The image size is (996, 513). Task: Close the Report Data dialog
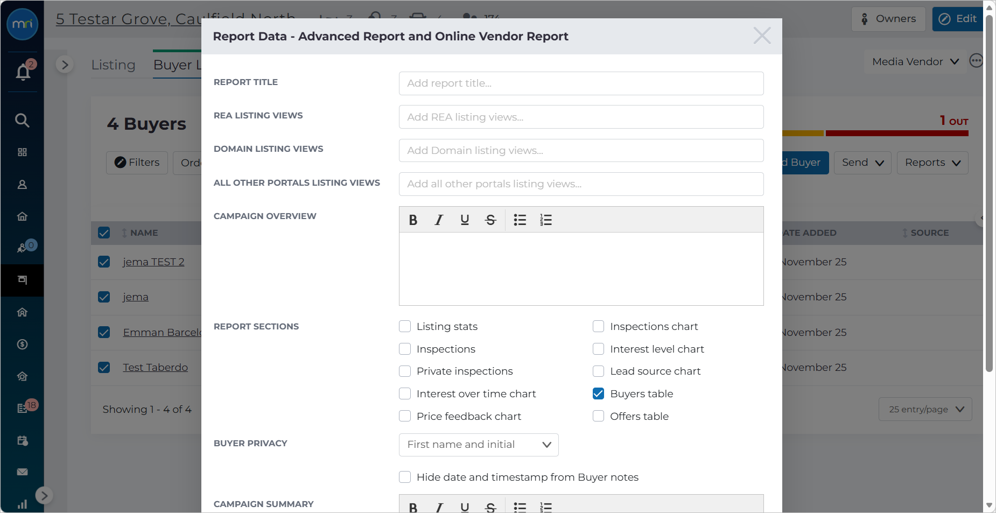(x=762, y=36)
